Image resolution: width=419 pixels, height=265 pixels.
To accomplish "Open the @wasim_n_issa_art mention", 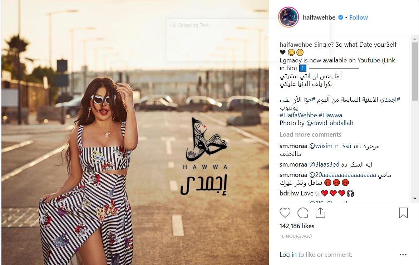I will pyautogui.click(x=335, y=146).
